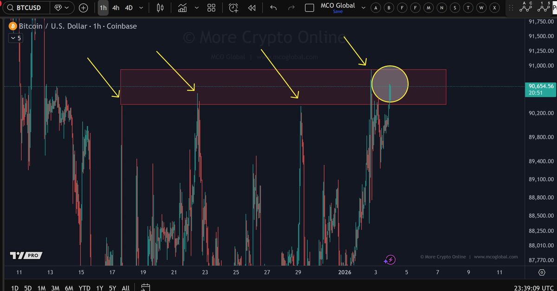
Task: Select the YTD range at the bottom
Action: (x=84, y=288)
